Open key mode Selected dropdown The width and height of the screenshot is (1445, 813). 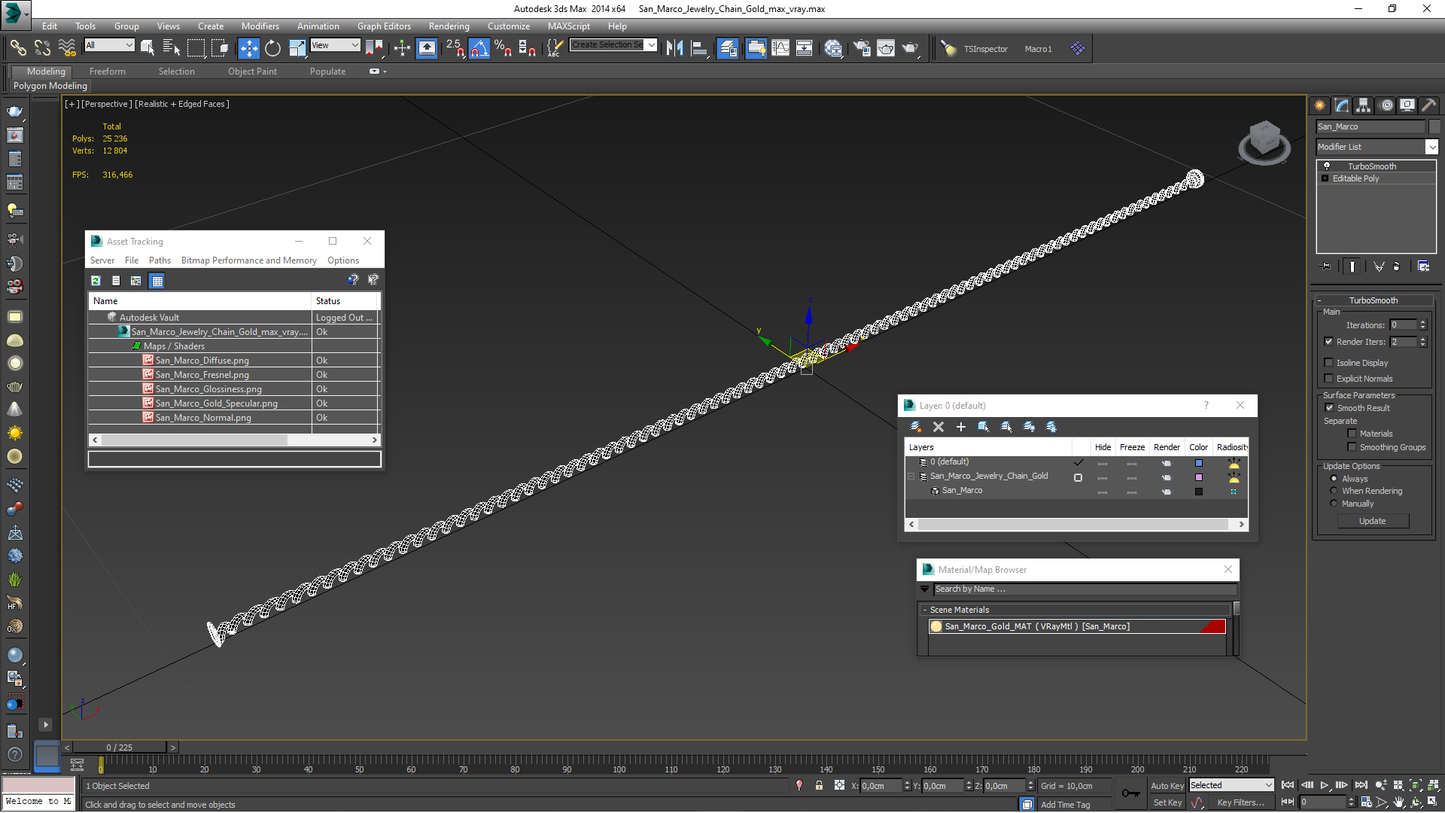pyautogui.click(x=1231, y=785)
